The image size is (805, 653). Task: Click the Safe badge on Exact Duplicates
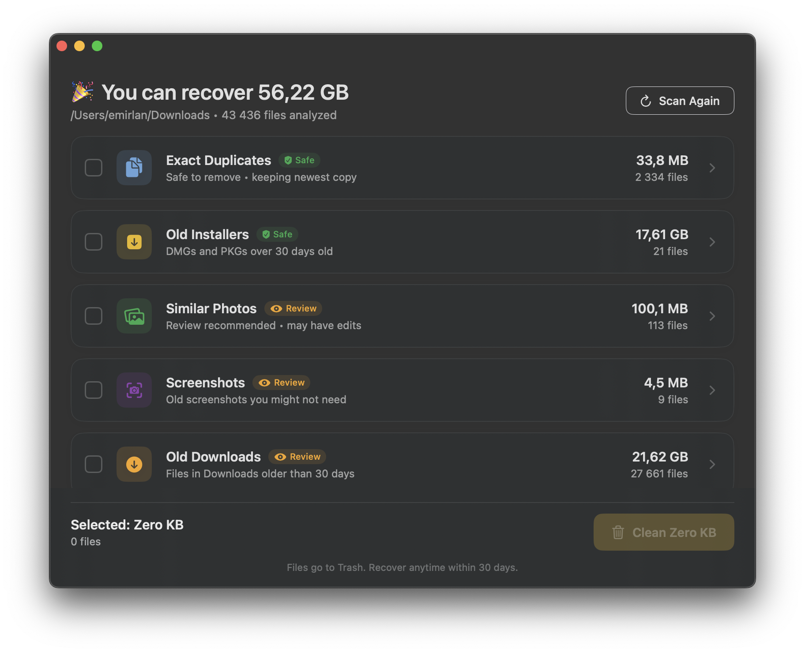pyautogui.click(x=299, y=160)
